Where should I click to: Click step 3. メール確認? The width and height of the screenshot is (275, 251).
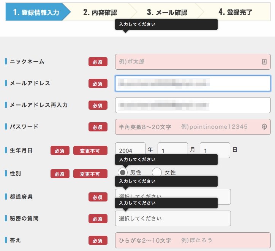click(x=167, y=12)
